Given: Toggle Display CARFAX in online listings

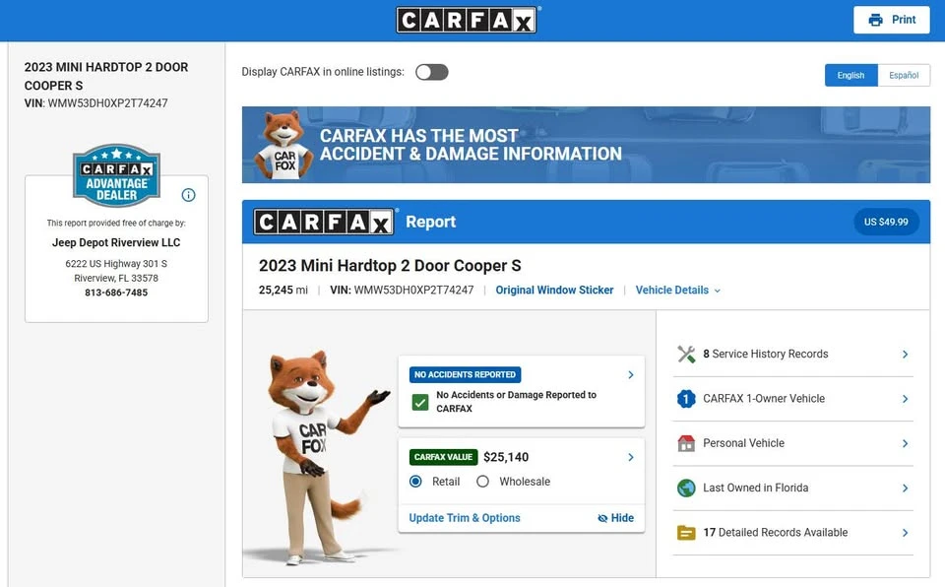Looking at the screenshot, I should tap(431, 73).
